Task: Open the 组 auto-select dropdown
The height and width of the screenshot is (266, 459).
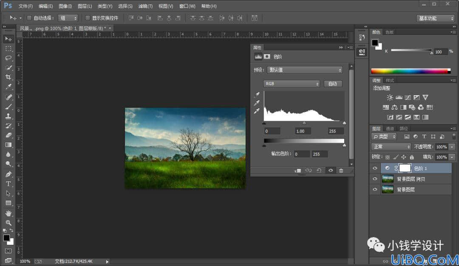Action: coord(68,18)
